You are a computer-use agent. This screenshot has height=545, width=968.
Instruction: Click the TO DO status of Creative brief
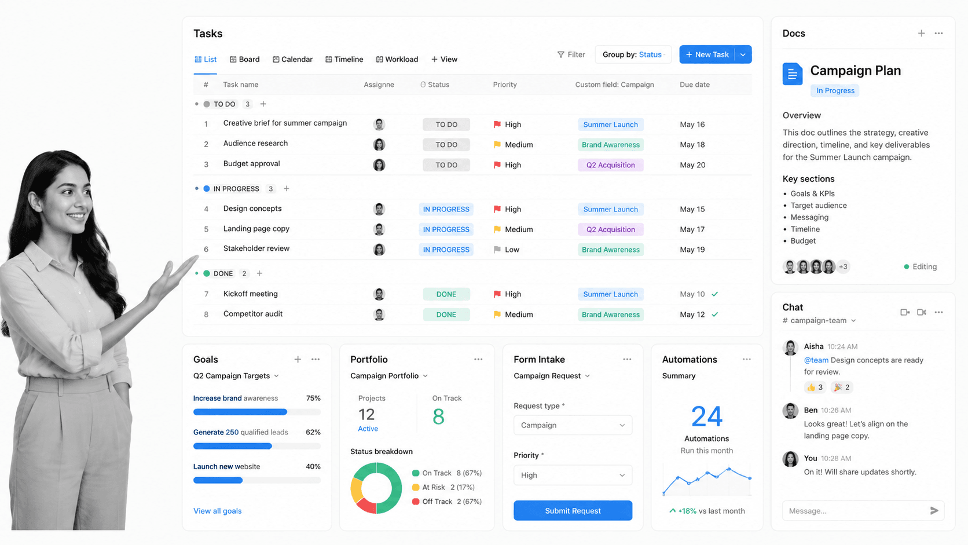pyautogui.click(x=446, y=125)
